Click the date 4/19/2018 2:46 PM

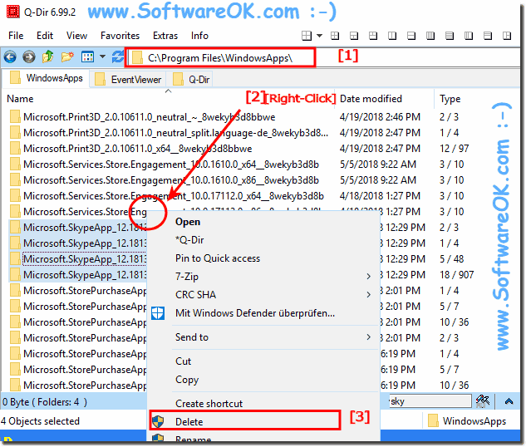point(380,117)
